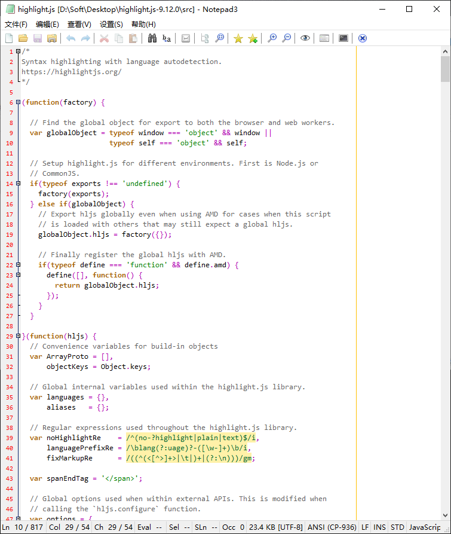Click the Save floppy disk icon
The height and width of the screenshot is (534, 451).
[x=38, y=38]
